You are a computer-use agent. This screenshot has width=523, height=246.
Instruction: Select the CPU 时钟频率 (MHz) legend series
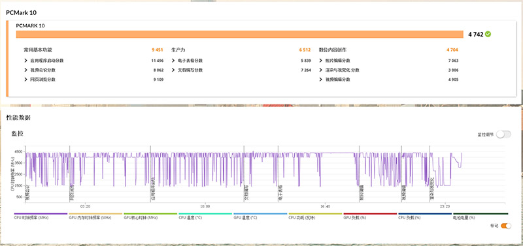pyautogui.click(x=41, y=216)
